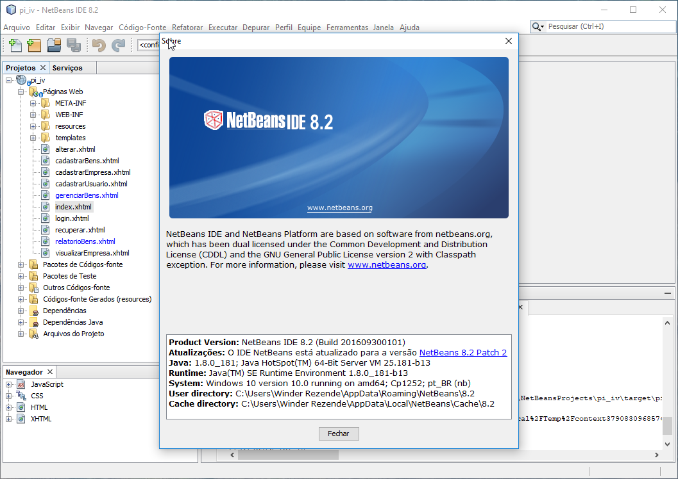
Task: Click the User directory path text
Action: pyautogui.click(x=355, y=394)
